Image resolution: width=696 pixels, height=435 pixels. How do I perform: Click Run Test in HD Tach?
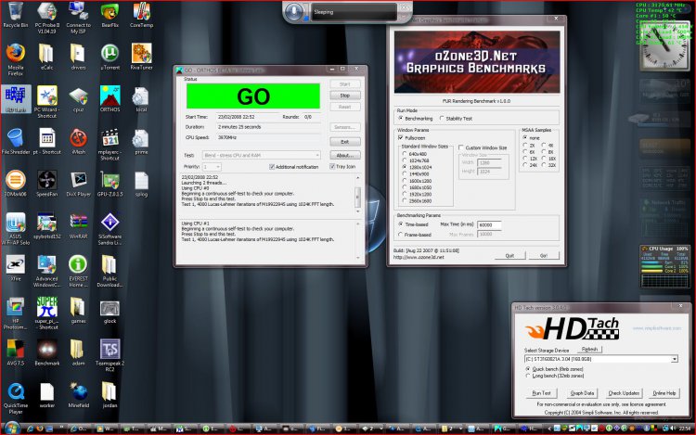pos(541,393)
